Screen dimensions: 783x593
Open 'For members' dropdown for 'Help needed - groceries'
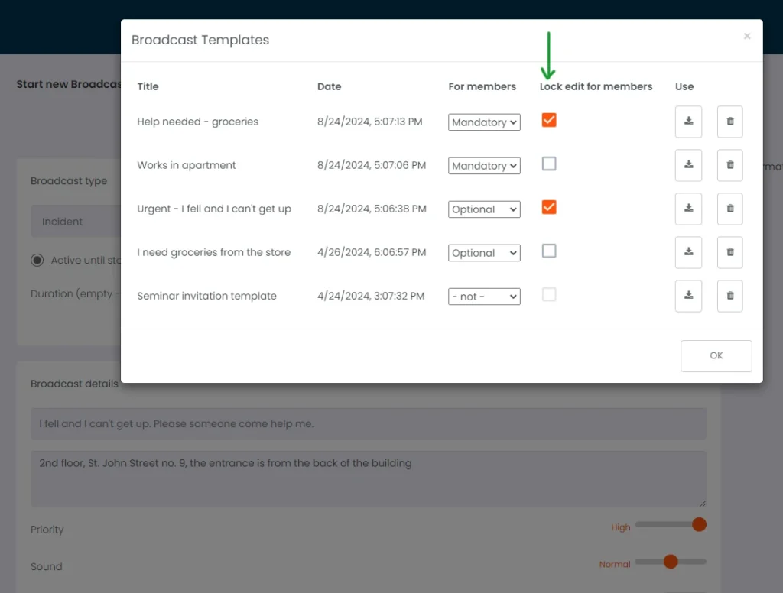pos(484,122)
